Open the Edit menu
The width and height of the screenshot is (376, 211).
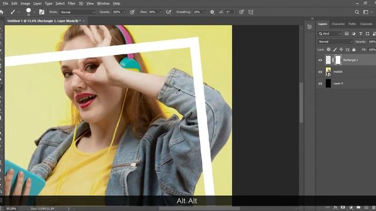[14, 4]
